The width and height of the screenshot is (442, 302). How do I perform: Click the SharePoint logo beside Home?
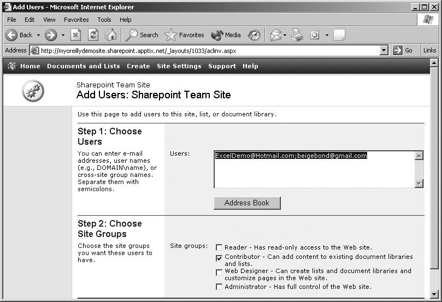12,66
